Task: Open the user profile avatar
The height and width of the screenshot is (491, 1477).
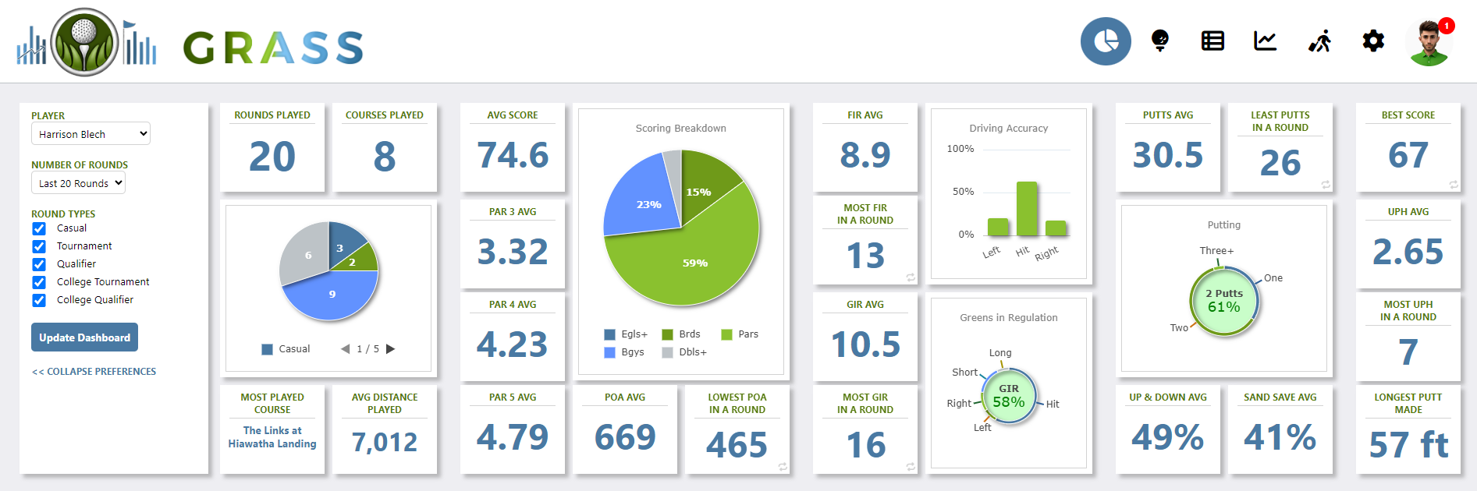Action: [1429, 43]
